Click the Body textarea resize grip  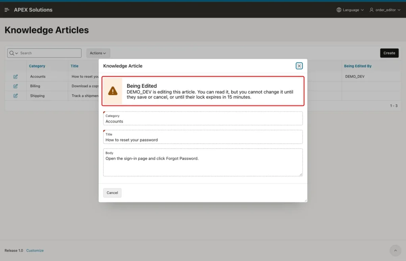[301, 175]
